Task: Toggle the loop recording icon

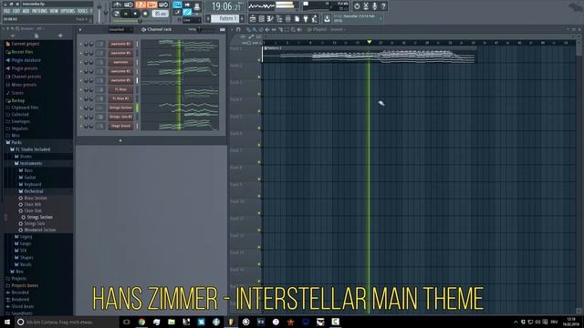Action: (x=163, y=5)
